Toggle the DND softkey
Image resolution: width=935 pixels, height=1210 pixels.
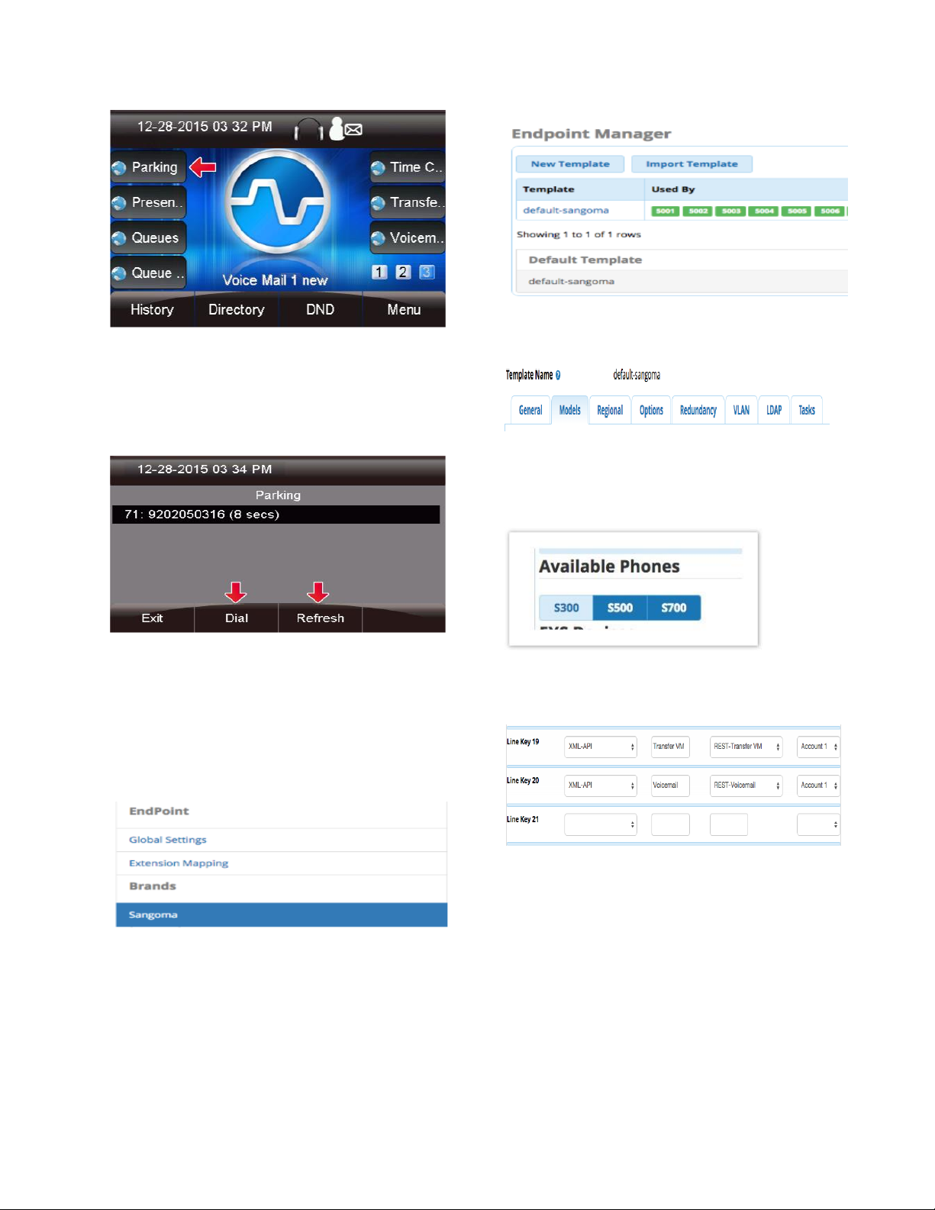tap(321, 310)
